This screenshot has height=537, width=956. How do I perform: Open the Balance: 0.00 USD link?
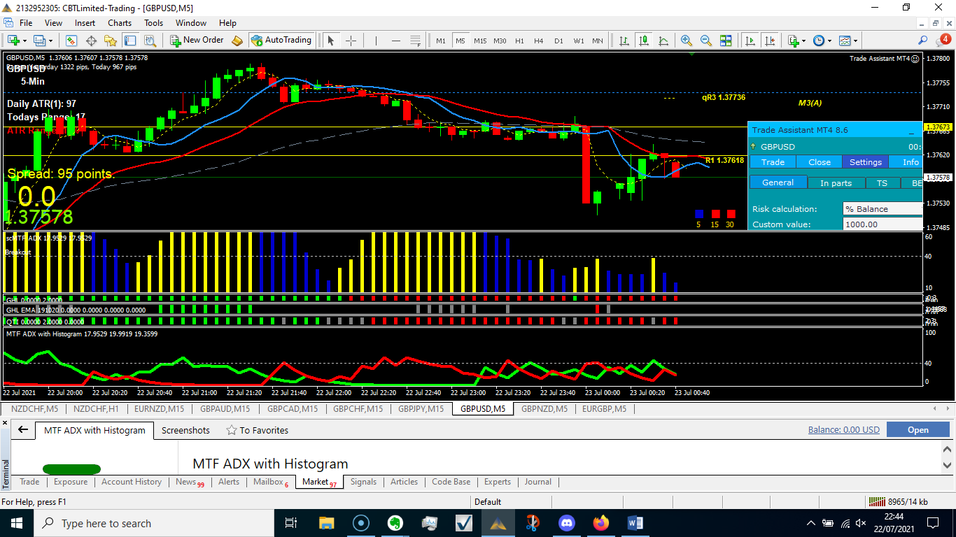(843, 430)
